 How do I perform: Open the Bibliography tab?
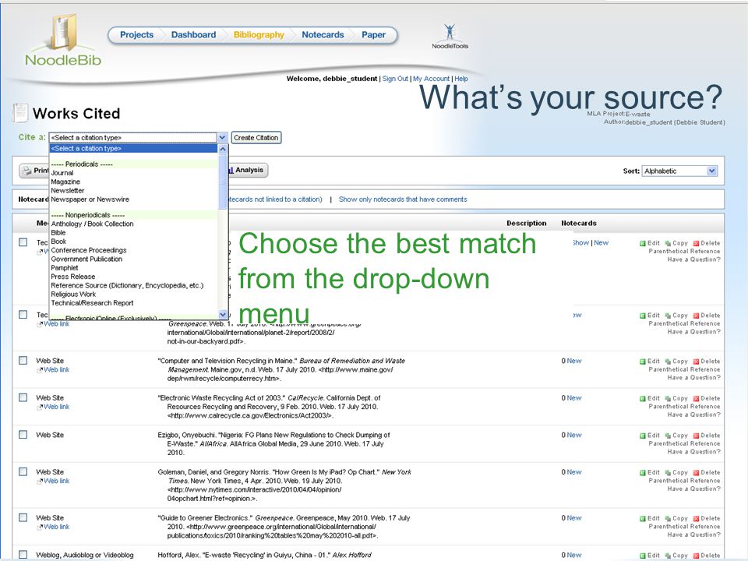pyautogui.click(x=259, y=35)
